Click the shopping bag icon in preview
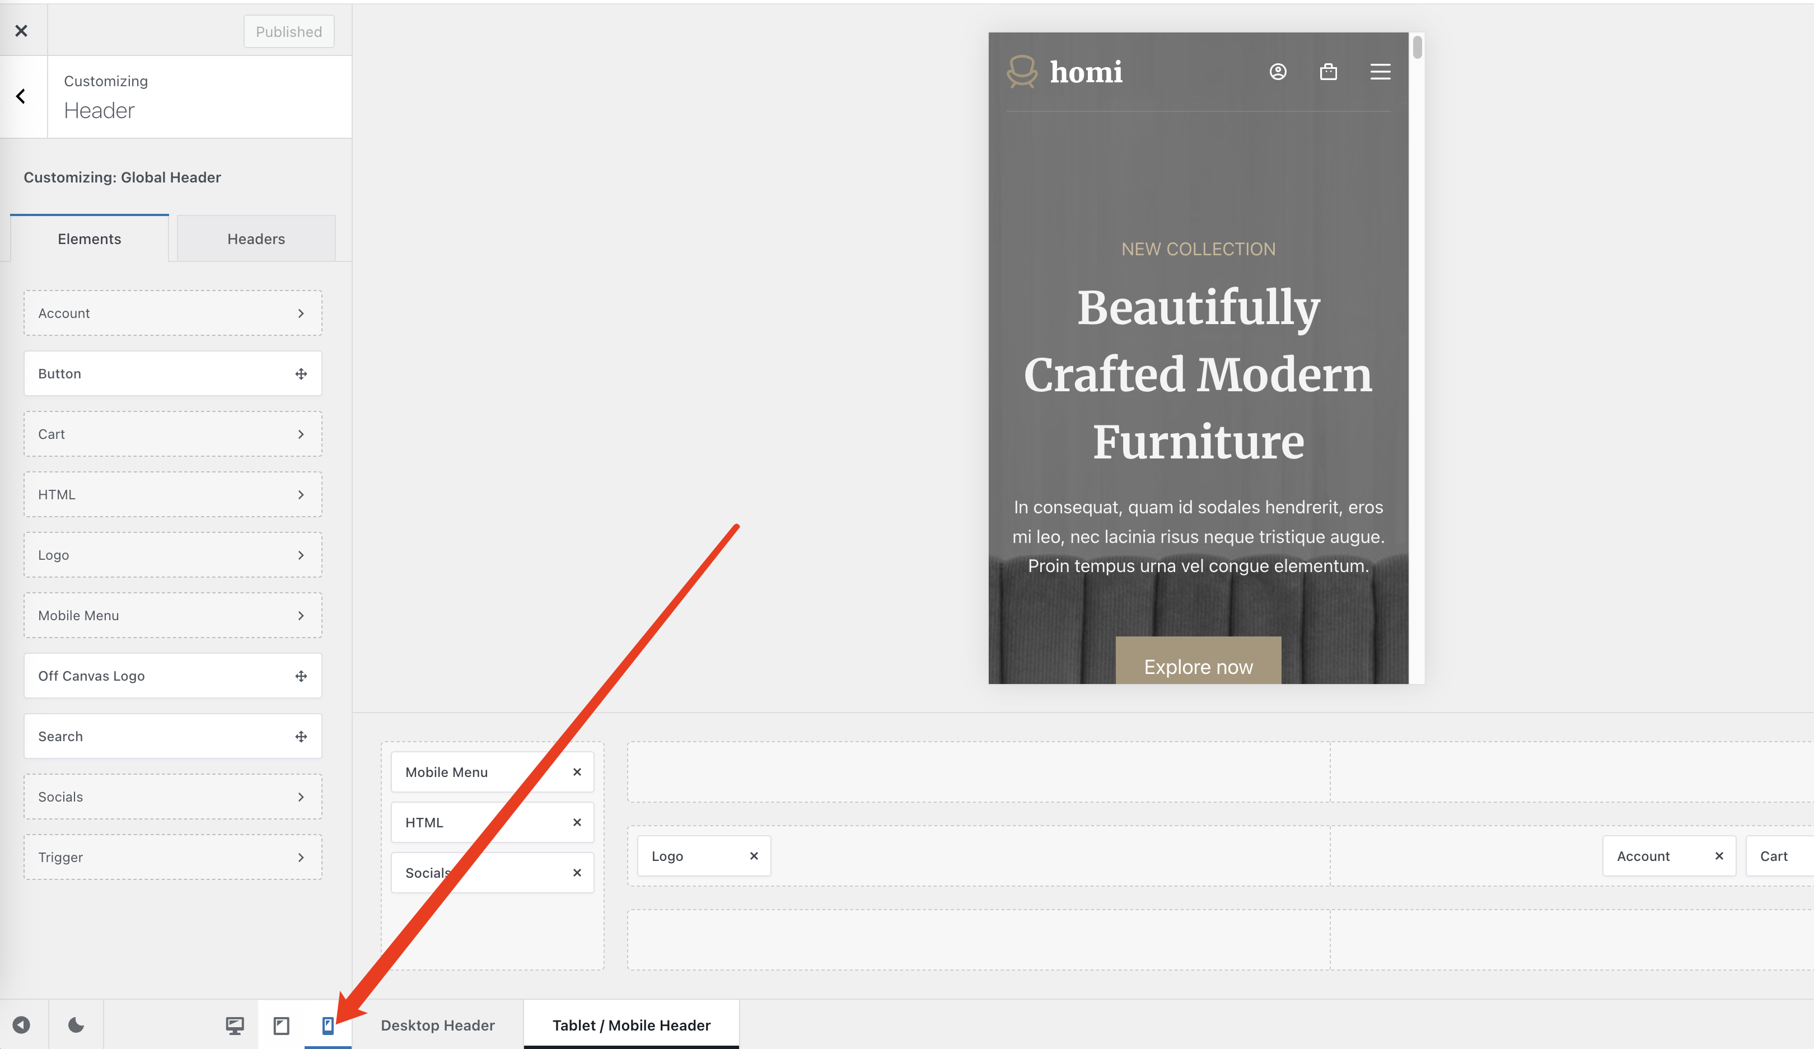 click(x=1328, y=72)
